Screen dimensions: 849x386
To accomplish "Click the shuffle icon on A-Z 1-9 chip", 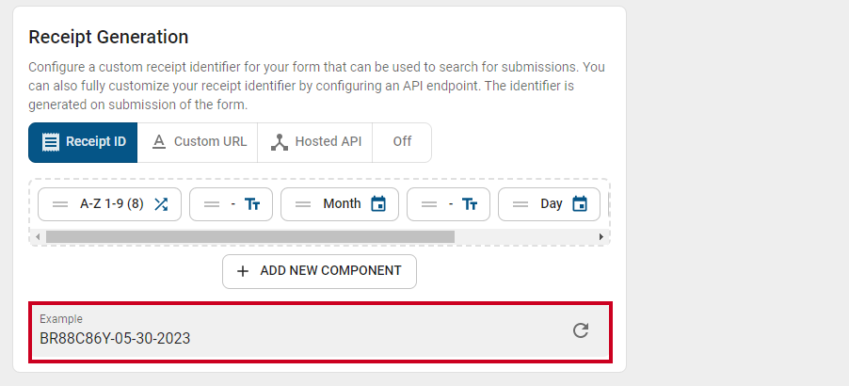I will click(161, 204).
